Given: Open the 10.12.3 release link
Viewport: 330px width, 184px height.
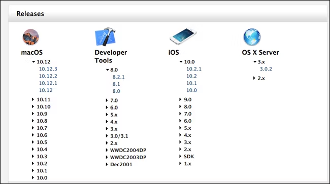Looking at the screenshot, I should click(48, 69).
